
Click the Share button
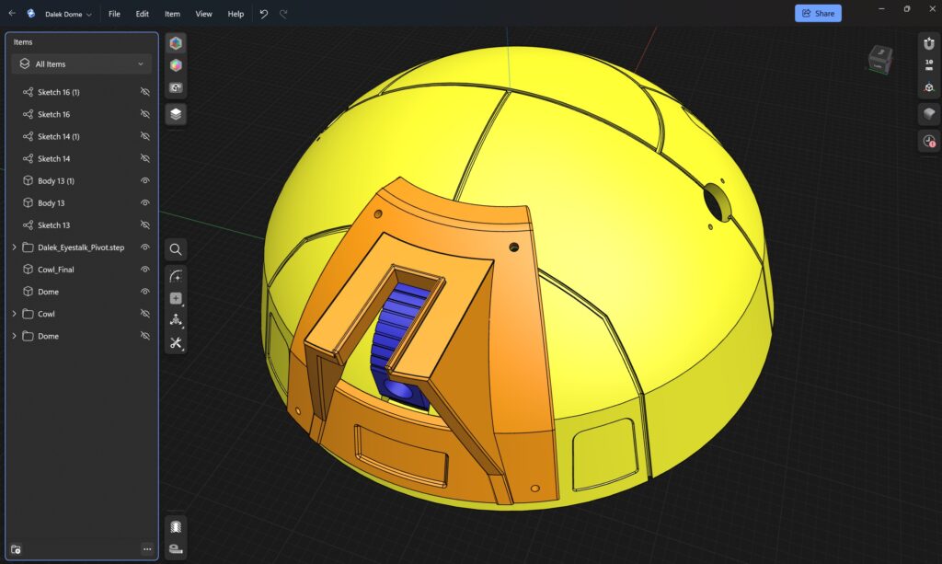[817, 14]
